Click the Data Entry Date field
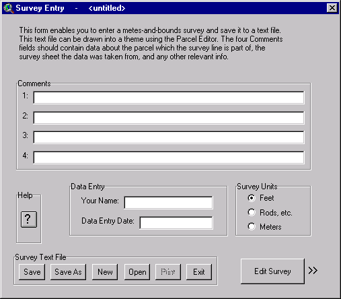The width and height of the screenshot is (341, 299). (x=176, y=223)
